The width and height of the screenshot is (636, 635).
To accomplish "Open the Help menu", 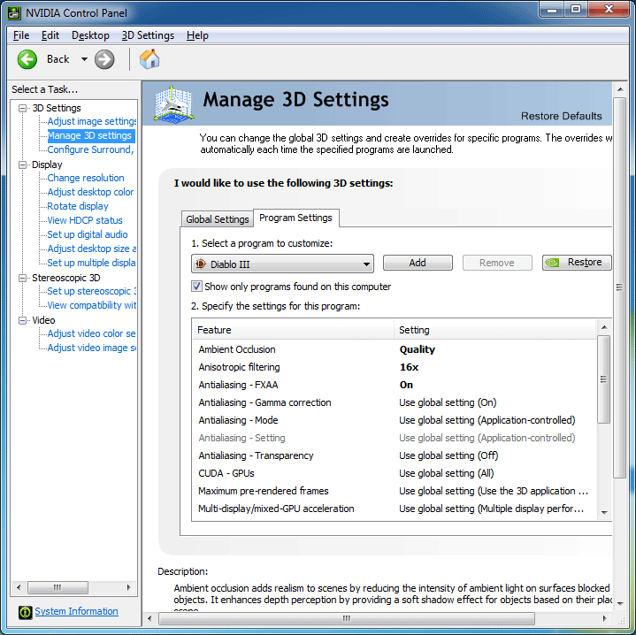I will point(197,35).
